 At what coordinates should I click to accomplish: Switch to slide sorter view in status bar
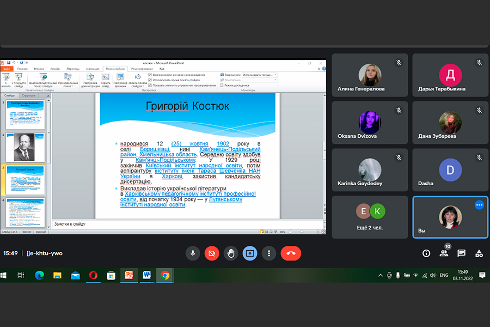pos(267,232)
